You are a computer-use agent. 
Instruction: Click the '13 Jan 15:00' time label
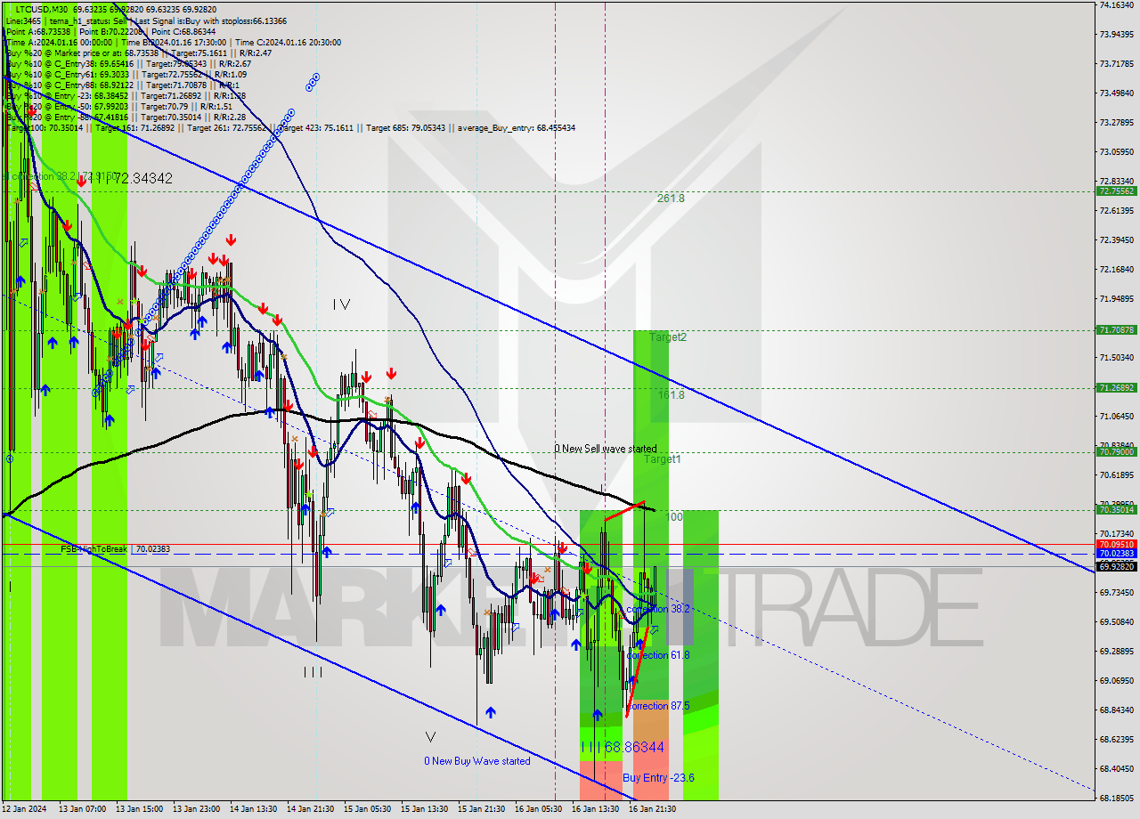tap(141, 809)
